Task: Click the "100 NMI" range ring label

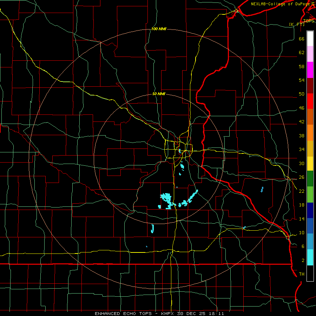Action: (159, 29)
